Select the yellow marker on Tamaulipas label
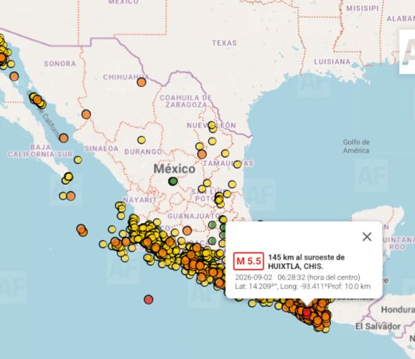The width and height of the screenshot is (415, 359). (237, 164)
